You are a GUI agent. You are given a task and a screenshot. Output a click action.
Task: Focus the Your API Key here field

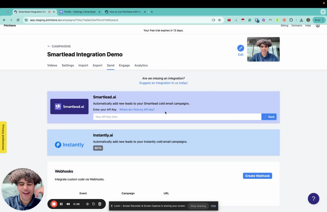(x=177, y=117)
